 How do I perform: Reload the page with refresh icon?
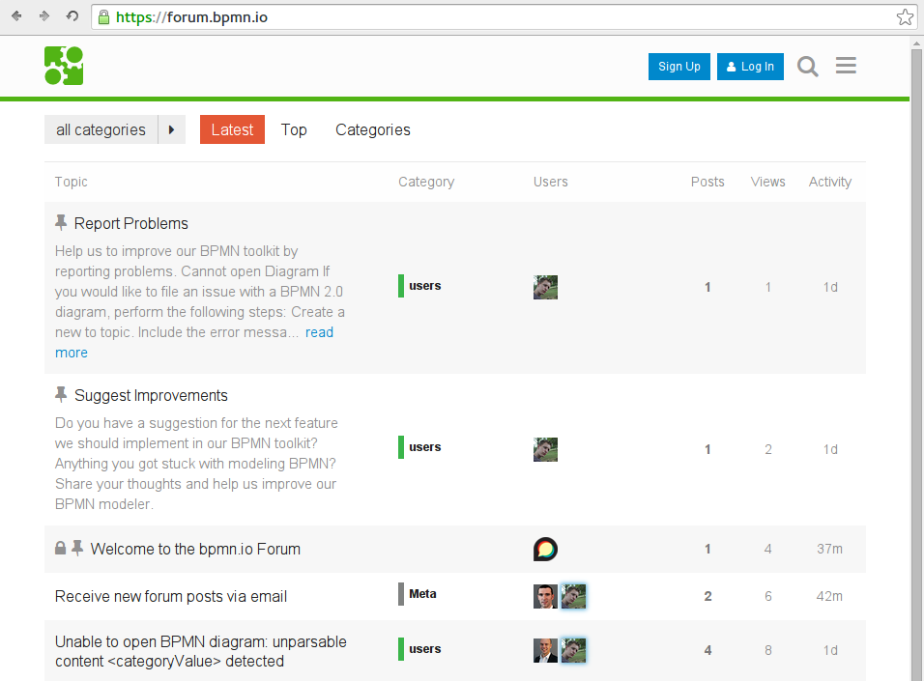click(x=72, y=15)
